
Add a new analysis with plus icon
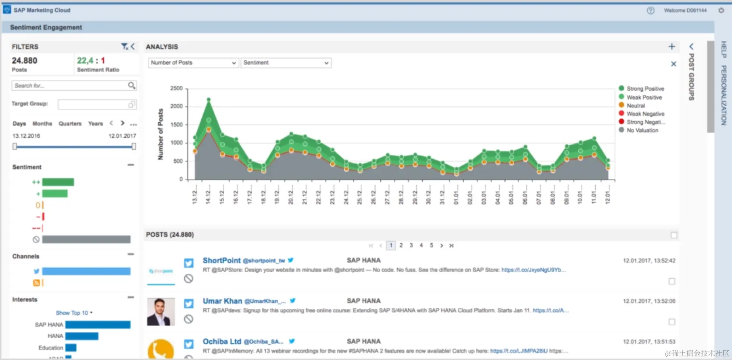[672, 46]
